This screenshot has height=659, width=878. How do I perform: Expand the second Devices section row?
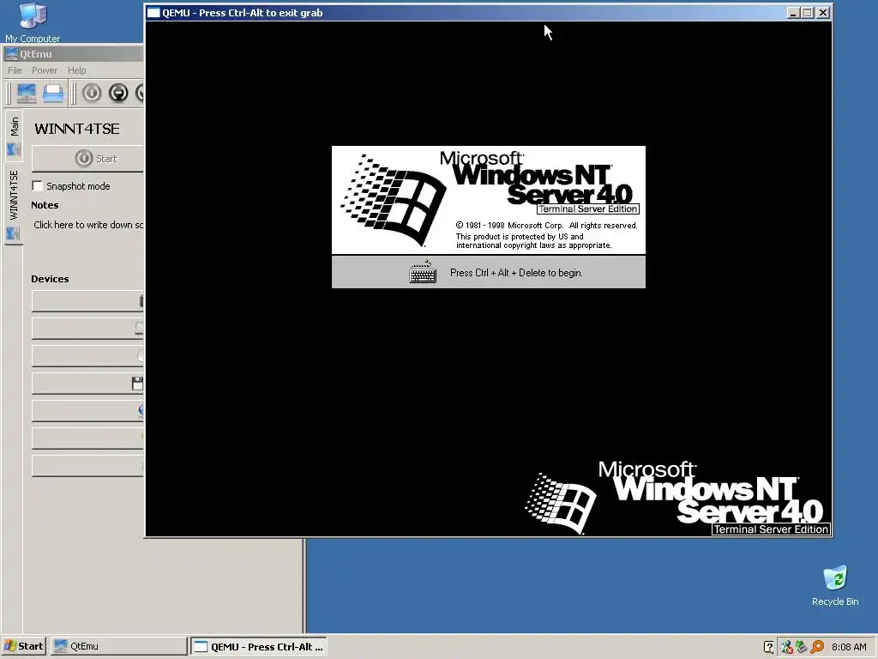88,329
